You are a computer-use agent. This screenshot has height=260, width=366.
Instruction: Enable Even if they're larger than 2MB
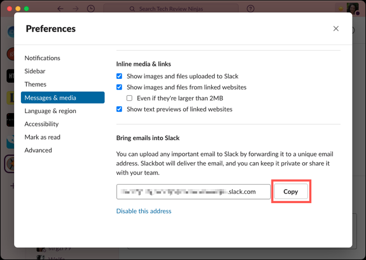click(x=130, y=98)
